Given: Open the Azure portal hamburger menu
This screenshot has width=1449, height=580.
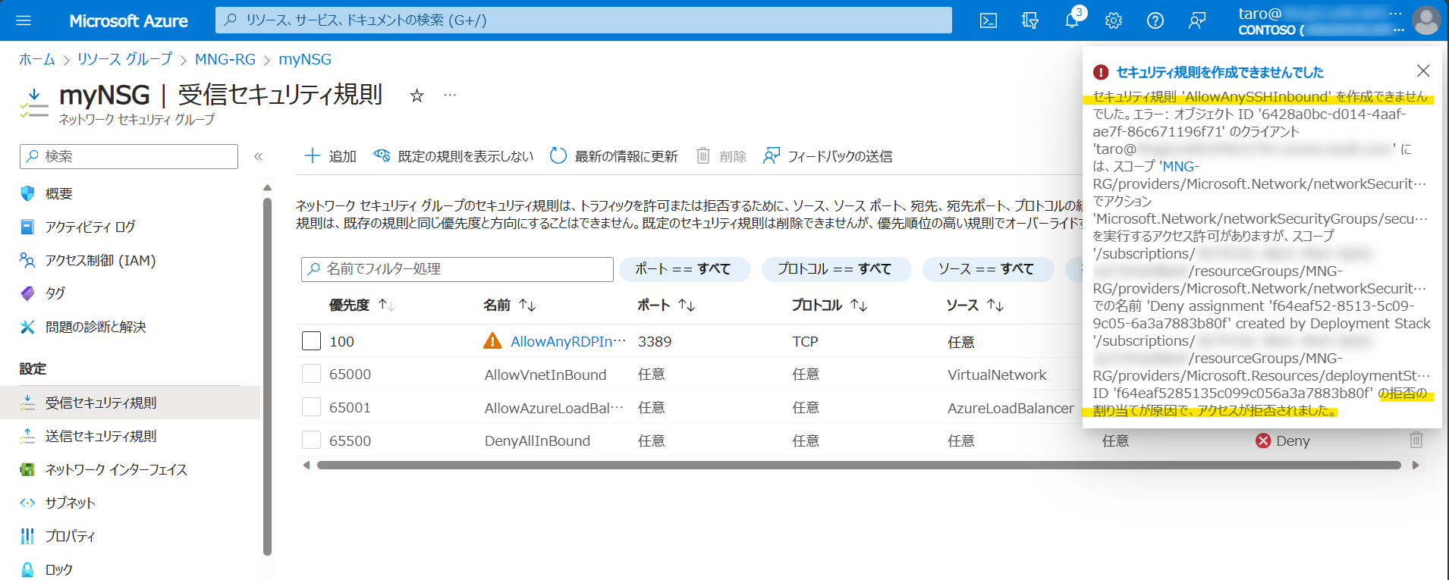Looking at the screenshot, I should pos(24,20).
